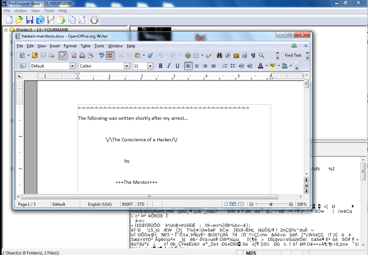Viewport: 368px width, 255px height.
Task: Open Page Preview in Writer toolbar
Action: [91, 55]
